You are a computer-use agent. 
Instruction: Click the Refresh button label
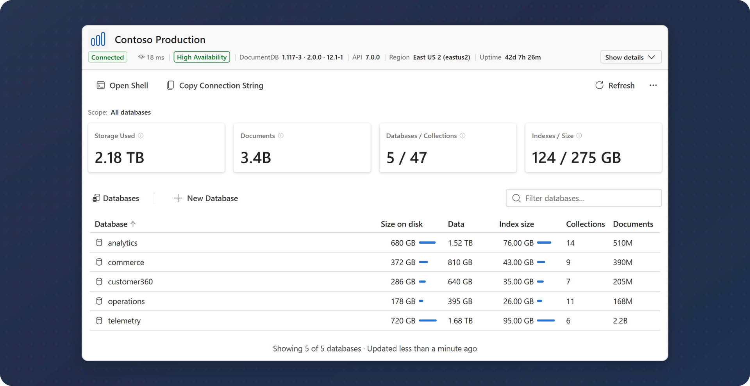(x=621, y=86)
